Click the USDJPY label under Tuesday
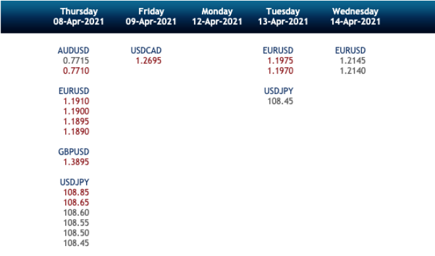The width and height of the screenshot is (435, 256). point(278,91)
